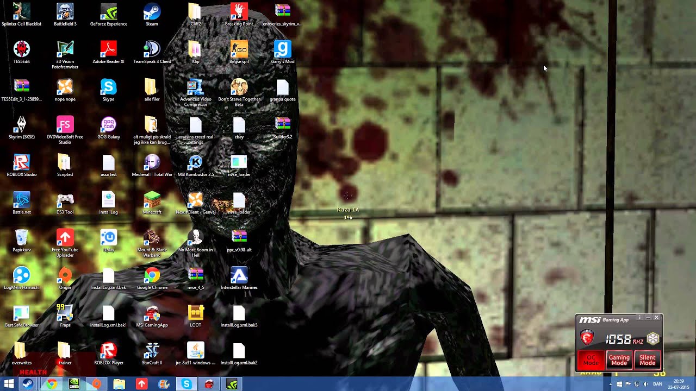Open the Garry's Mod desktop icon
The height and width of the screenshot is (391, 696).
(282, 52)
